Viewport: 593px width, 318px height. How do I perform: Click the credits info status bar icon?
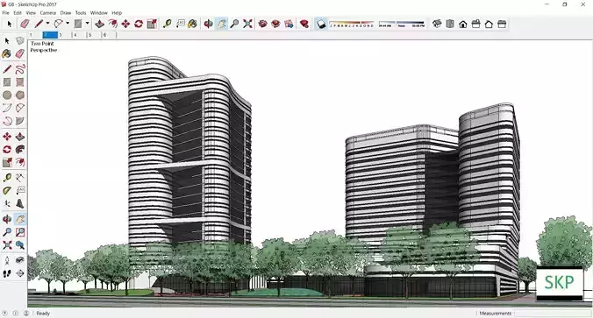click(x=16, y=314)
